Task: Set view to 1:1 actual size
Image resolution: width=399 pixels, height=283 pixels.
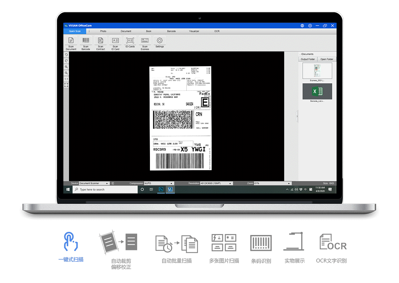Action: point(66,79)
